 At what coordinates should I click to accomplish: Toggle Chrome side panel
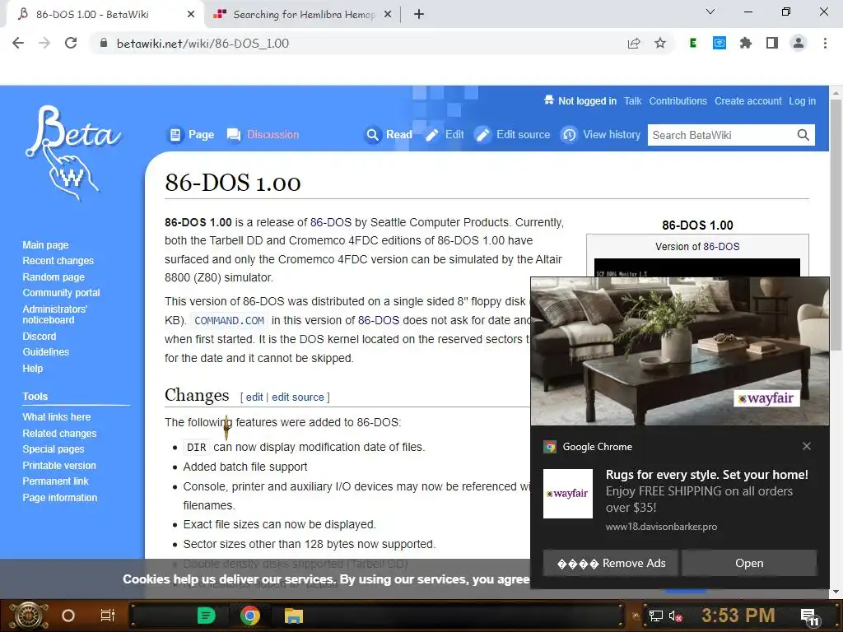click(x=772, y=43)
